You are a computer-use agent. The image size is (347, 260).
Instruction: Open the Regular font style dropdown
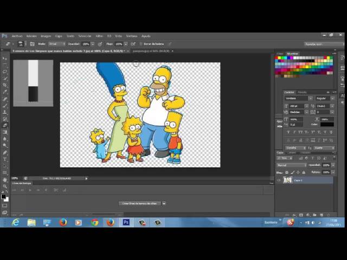(x=332, y=99)
